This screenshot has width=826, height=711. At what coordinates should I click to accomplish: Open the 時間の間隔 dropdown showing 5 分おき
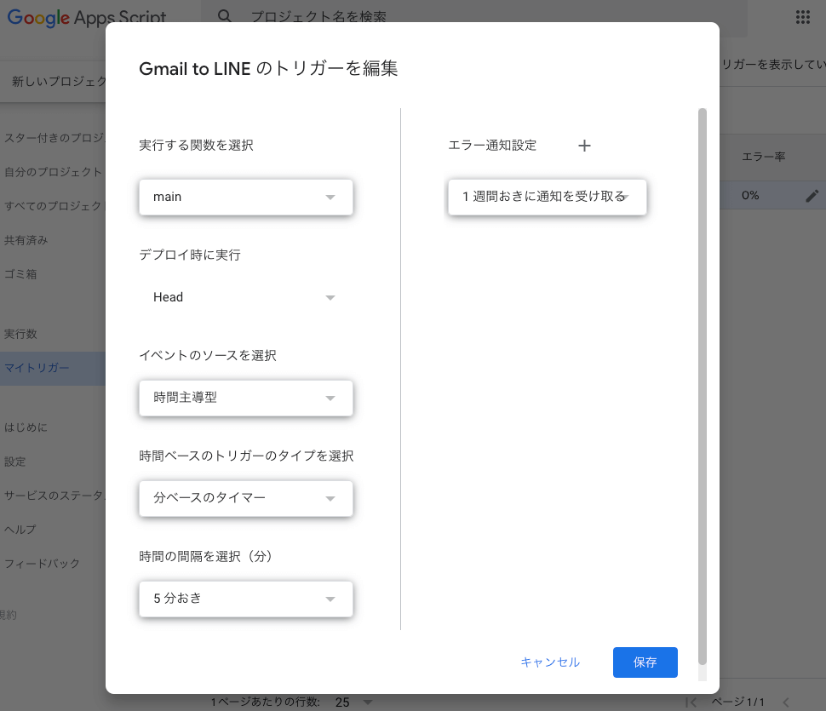[x=245, y=599]
